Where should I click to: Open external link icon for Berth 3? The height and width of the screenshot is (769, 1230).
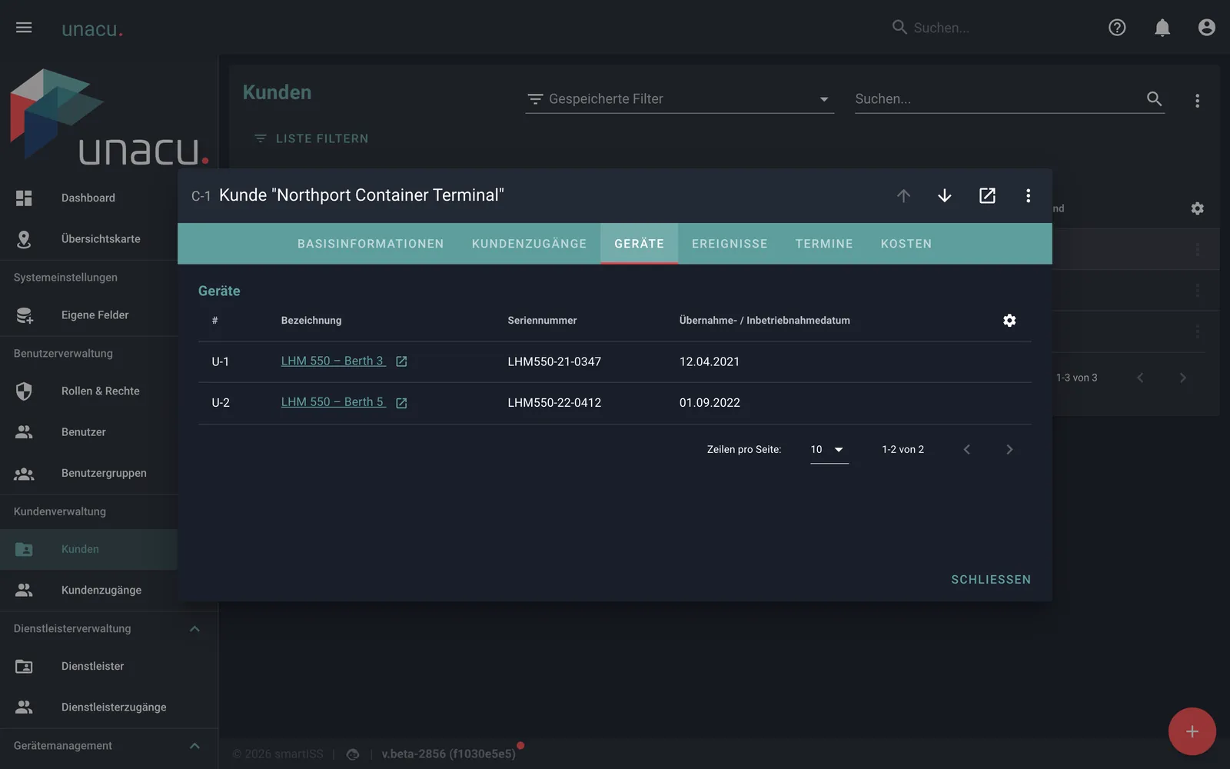tap(401, 361)
